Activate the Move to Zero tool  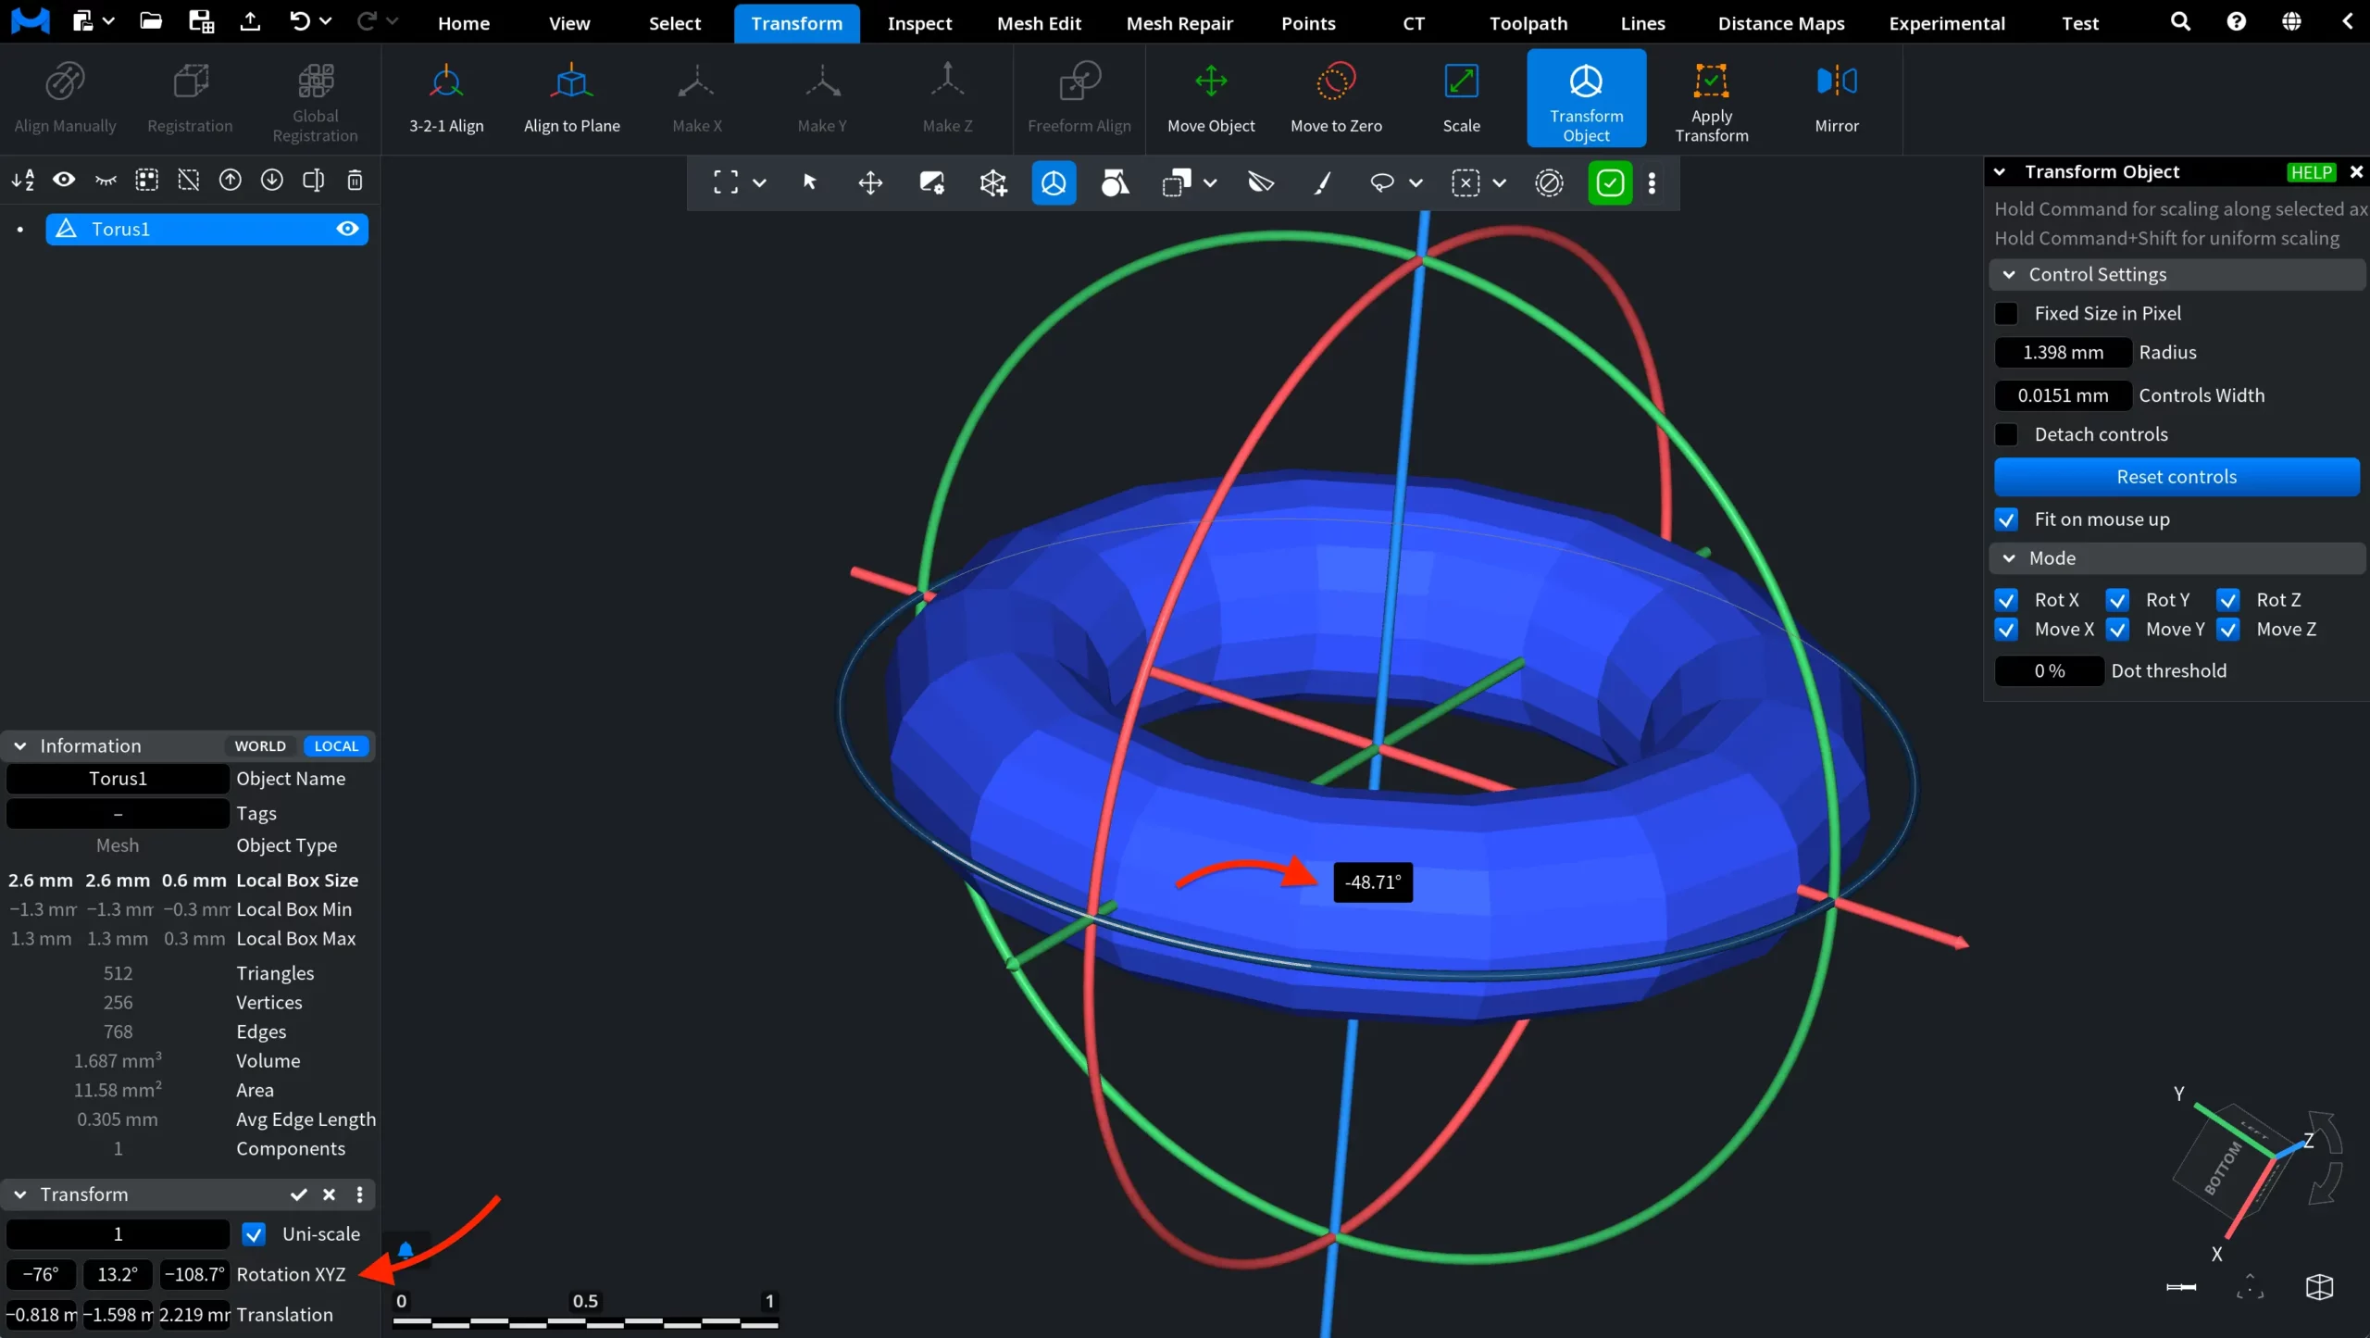1336,98
